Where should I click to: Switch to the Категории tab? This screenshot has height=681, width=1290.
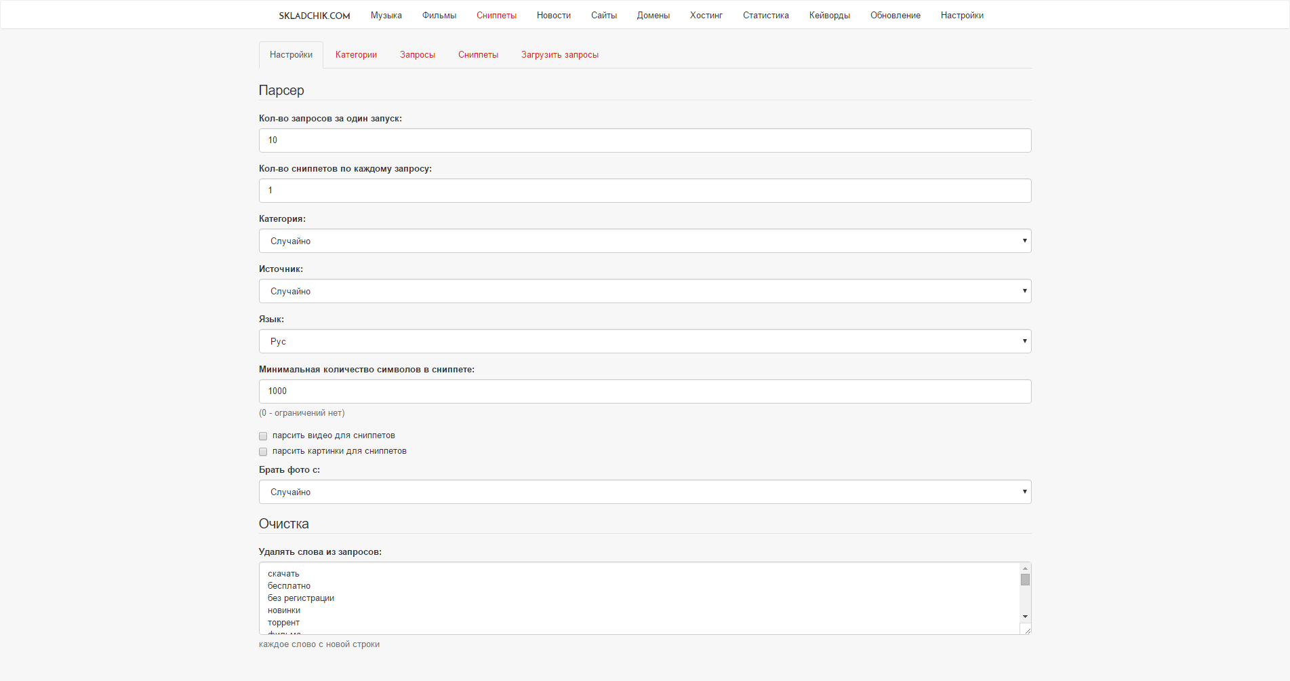(x=356, y=55)
